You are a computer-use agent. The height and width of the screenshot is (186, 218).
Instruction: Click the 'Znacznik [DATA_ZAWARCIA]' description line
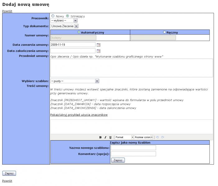point(90,104)
